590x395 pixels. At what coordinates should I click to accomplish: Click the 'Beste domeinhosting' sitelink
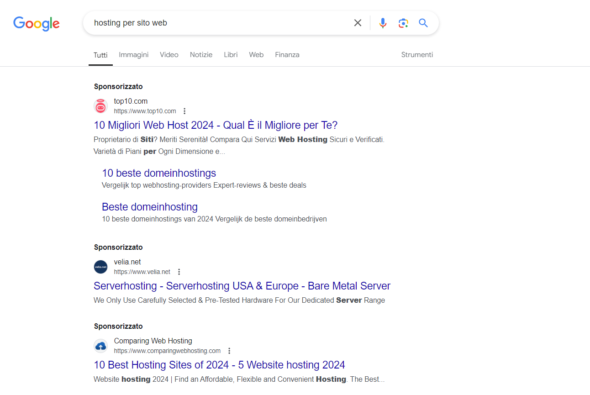click(x=150, y=207)
